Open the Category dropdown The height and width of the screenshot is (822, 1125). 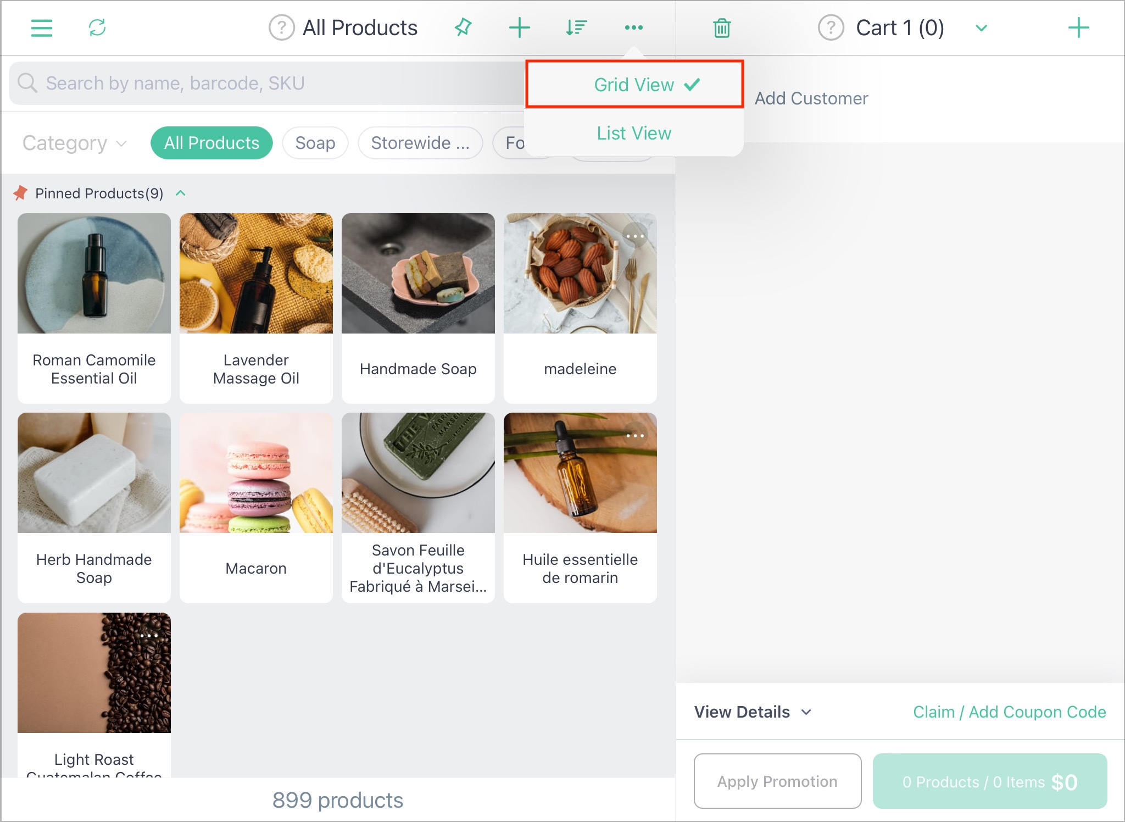point(75,143)
